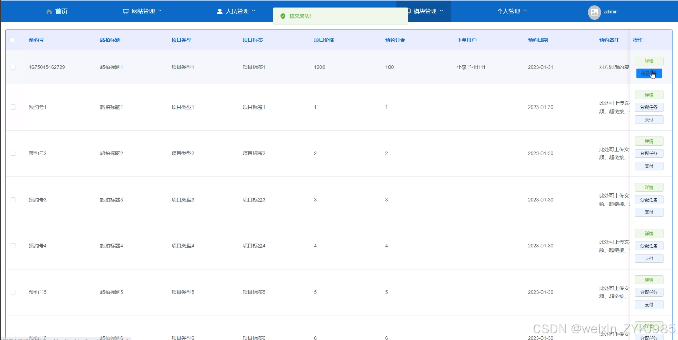
Task: Click the 操作 column header
Action: [638, 40]
